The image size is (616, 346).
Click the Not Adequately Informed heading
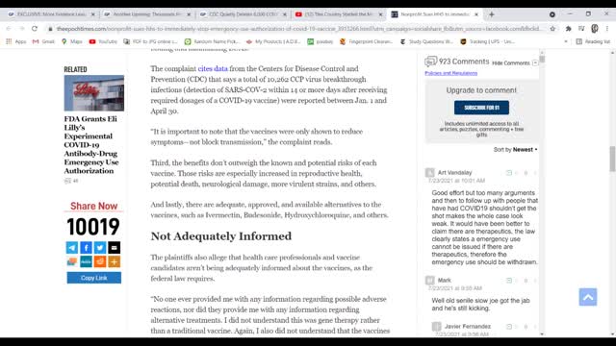click(221, 236)
